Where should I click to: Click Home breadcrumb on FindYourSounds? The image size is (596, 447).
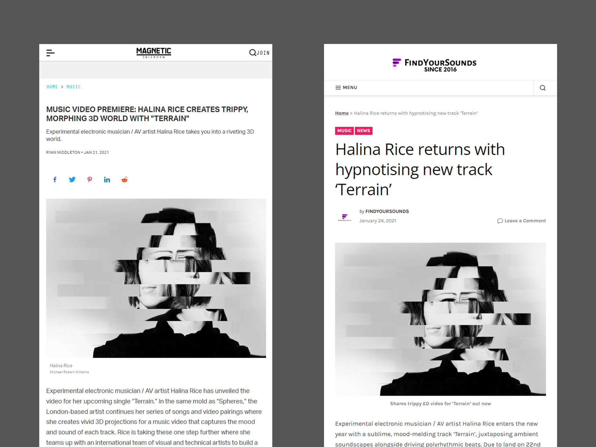click(342, 113)
